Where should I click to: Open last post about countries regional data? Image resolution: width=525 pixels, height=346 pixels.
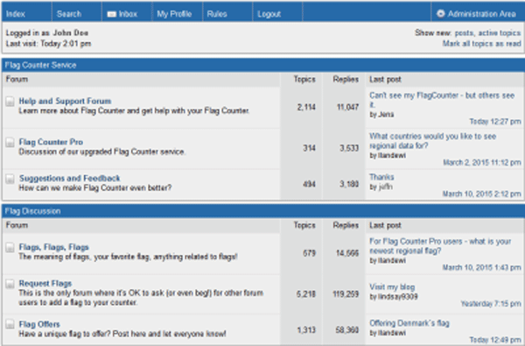(432, 141)
